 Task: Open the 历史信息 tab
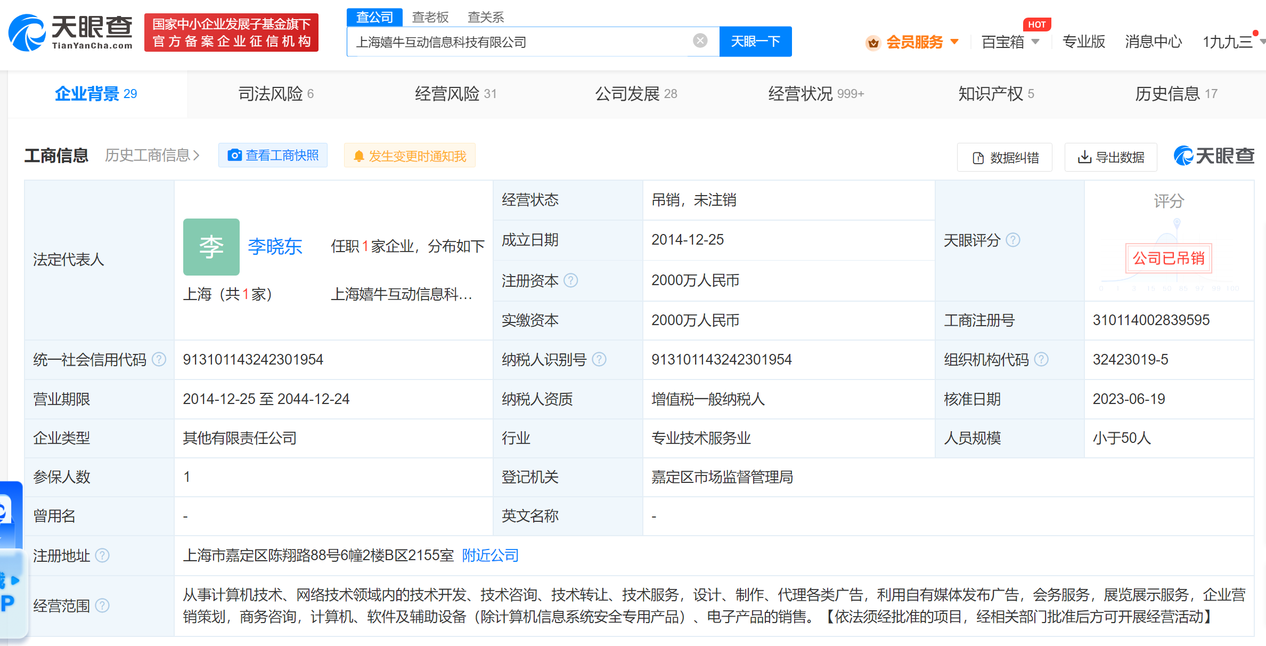tap(1176, 94)
